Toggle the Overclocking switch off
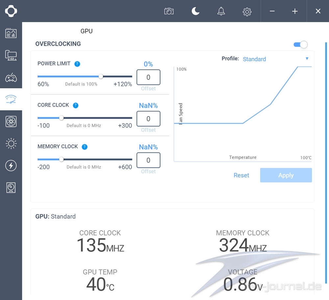Screen dimensions: 329x300 click(300, 44)
